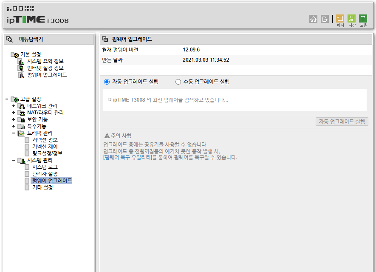The width and height of the screenshot is (376, 272).
Task: Open 링크설정/정보 menu item
Action: (47, 153)
